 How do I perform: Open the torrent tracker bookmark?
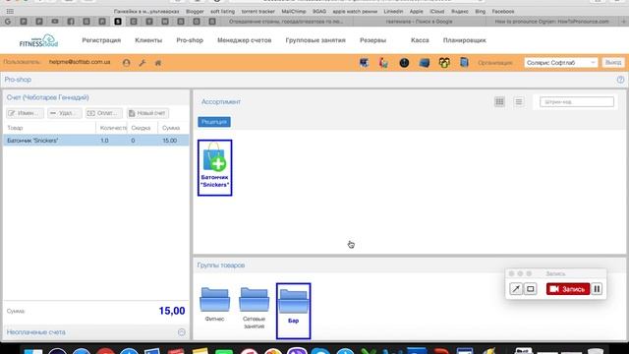257,11
